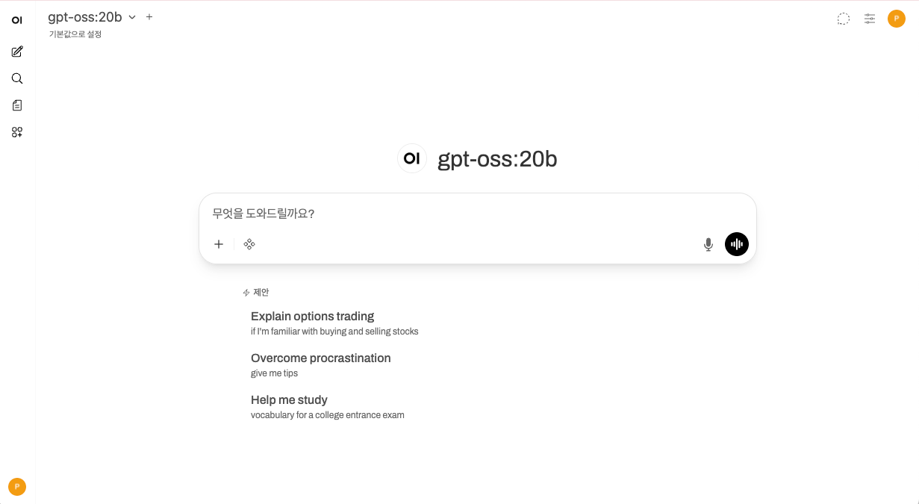
Task: Click the Open WebUI logo
Action: (x=17, y=19)
